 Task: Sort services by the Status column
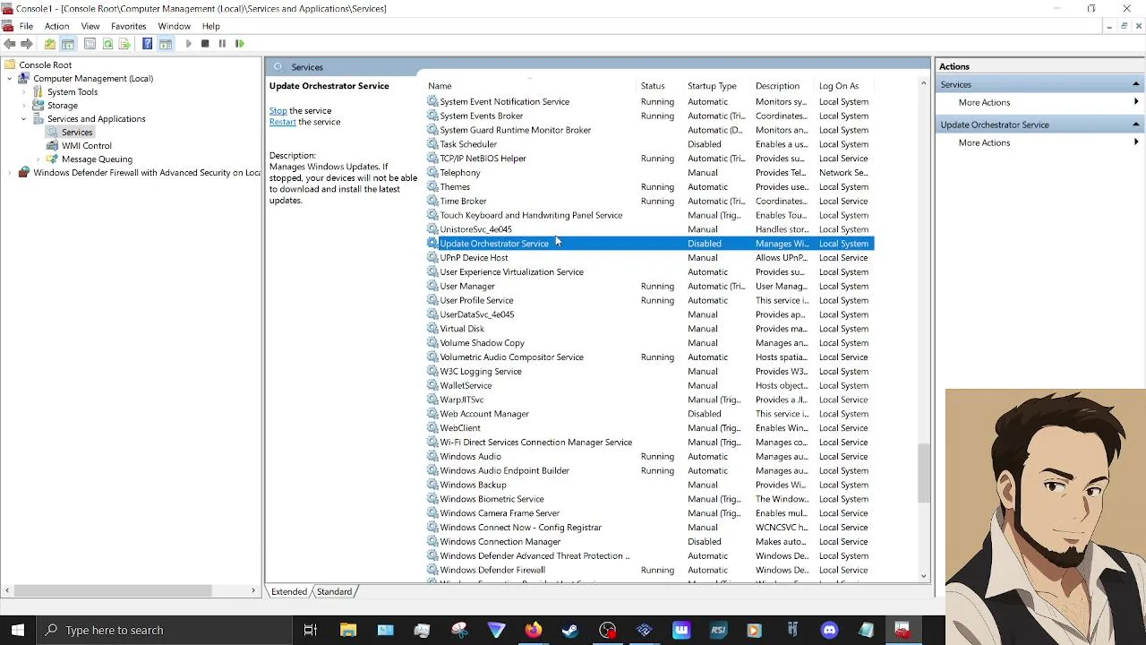point(661,86)
